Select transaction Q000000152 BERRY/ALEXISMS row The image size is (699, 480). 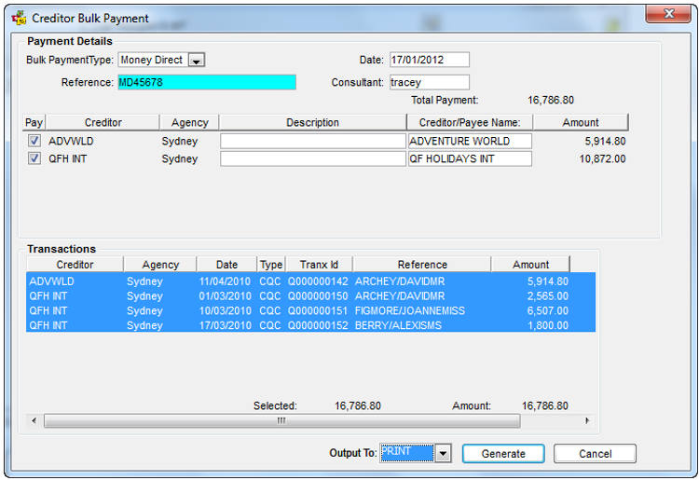point(310,325)
